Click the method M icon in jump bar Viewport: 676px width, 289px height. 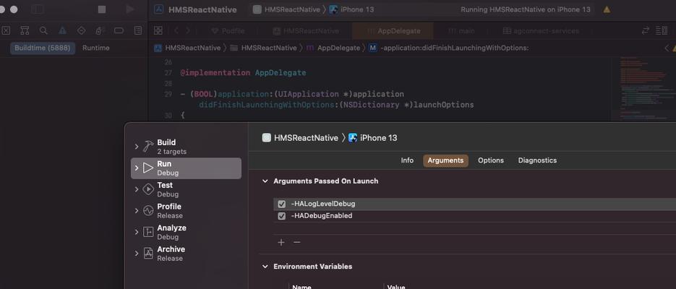point(373,48)
